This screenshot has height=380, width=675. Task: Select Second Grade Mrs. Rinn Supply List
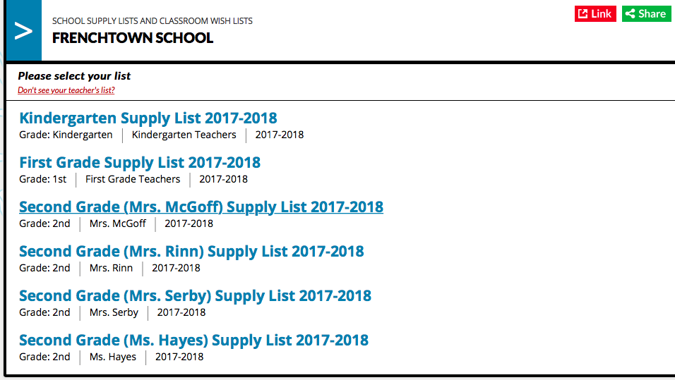(191, 251)
